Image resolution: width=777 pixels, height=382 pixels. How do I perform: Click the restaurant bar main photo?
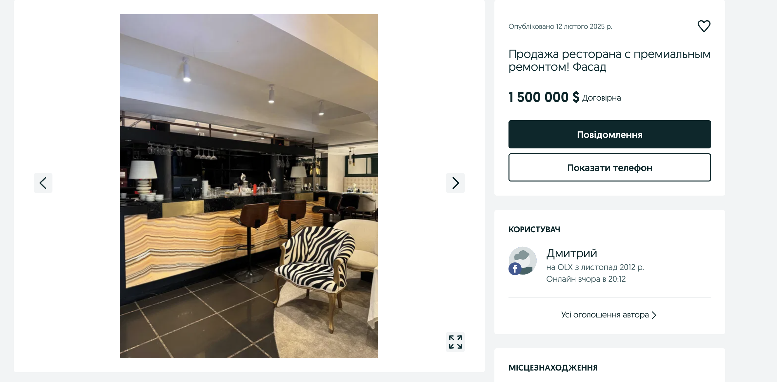(249, 186)
